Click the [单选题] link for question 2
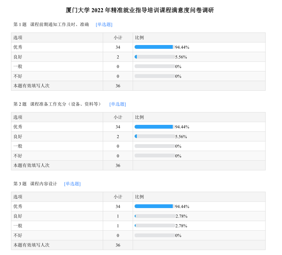The height and width of the screenshot is (255, 282). 118,104
